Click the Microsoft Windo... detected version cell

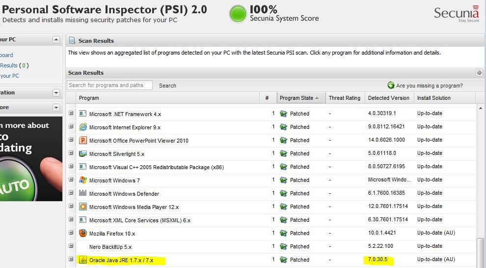pos(389,179)
